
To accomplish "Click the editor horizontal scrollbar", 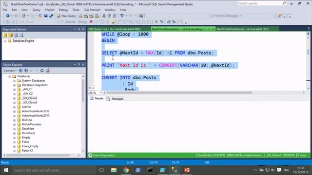I will [x=179, y=92].
